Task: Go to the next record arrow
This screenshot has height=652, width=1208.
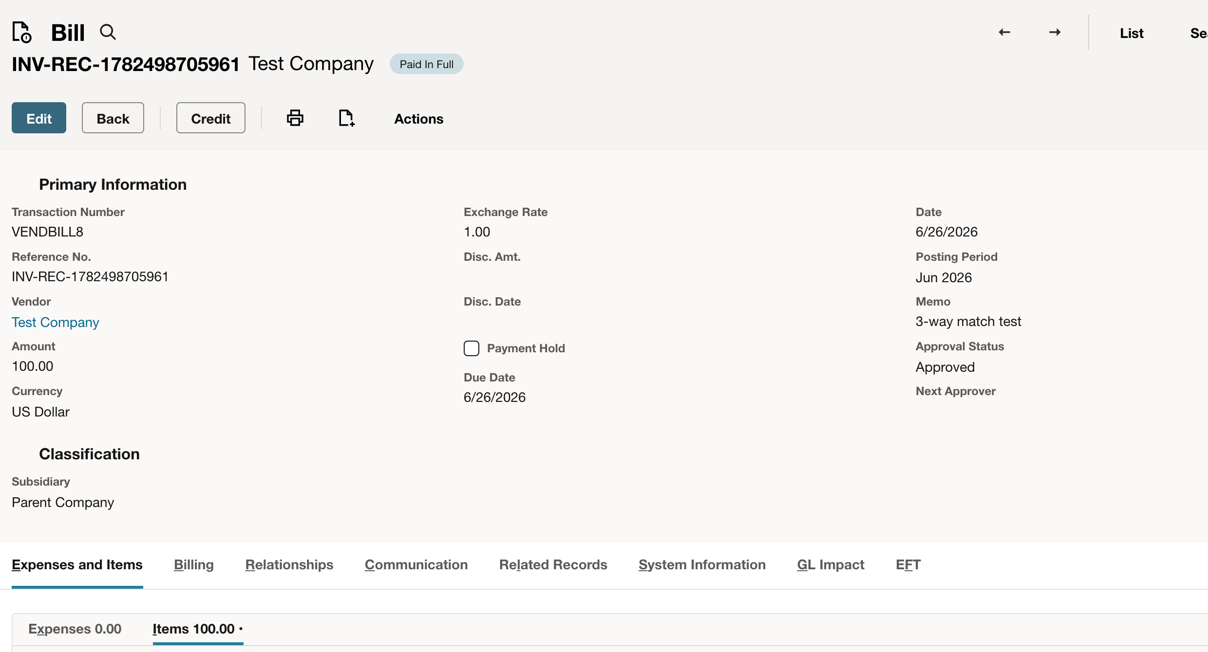Action: pos(1055,32)
